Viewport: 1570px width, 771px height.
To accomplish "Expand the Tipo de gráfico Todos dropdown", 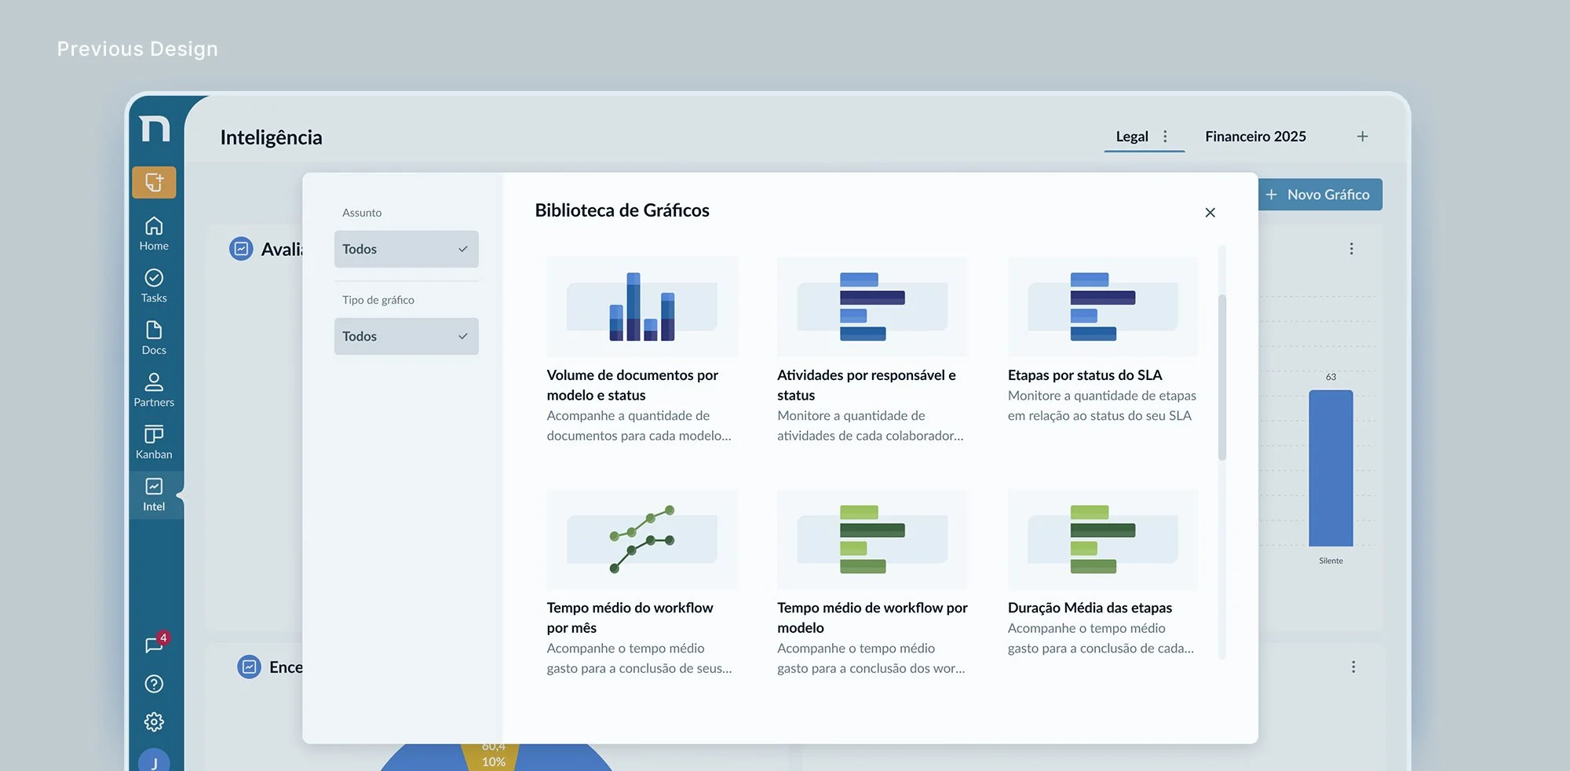I will 406,336.
